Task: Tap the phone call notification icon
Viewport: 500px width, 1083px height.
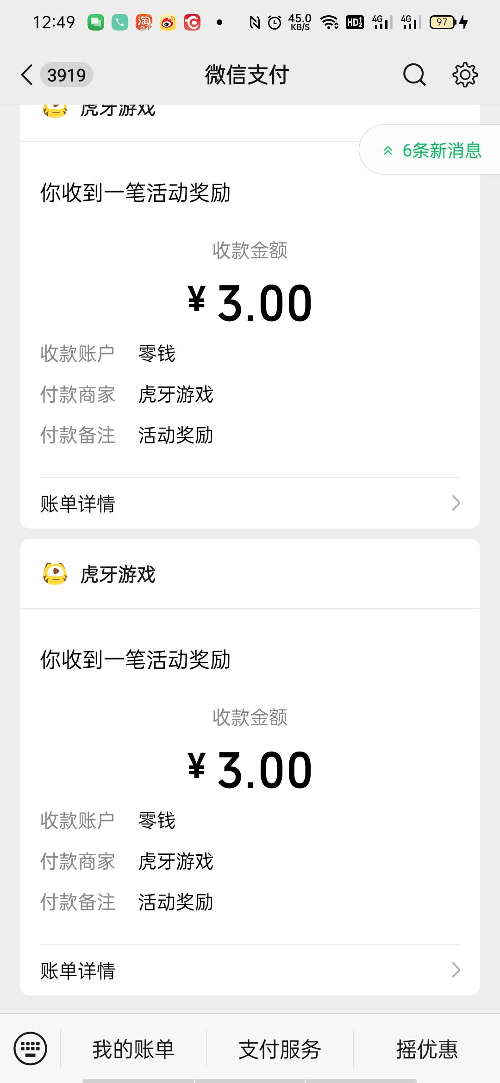Action: pos(120,22)
